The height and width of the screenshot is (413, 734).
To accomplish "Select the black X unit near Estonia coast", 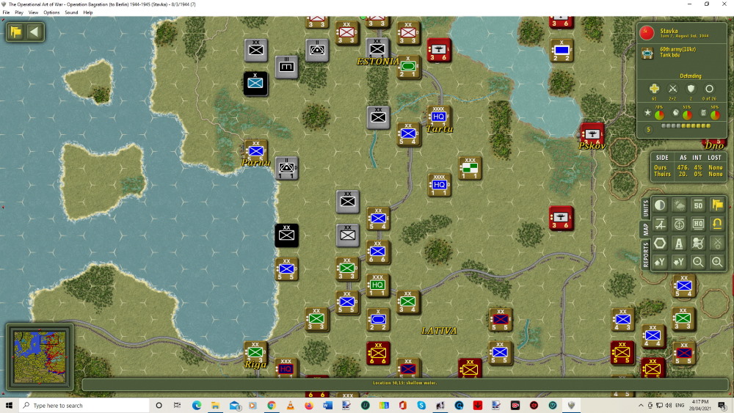I will (x=255, y=83).
